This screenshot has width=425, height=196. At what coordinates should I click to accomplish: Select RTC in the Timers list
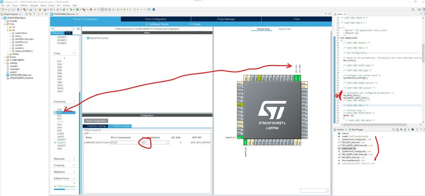(x=60, y=62)
